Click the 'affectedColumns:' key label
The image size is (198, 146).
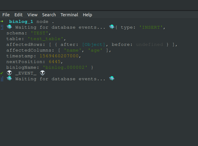pyautogui.click(x=30, y=50)
